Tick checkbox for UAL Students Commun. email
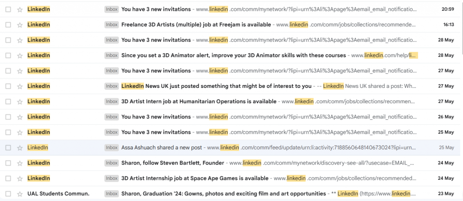 pos(8,194)
